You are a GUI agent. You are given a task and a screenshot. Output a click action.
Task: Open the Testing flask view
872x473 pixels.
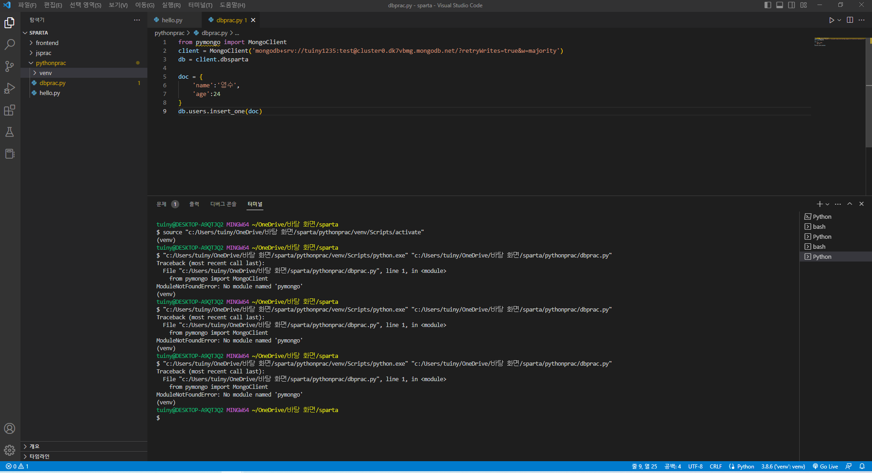10,132
